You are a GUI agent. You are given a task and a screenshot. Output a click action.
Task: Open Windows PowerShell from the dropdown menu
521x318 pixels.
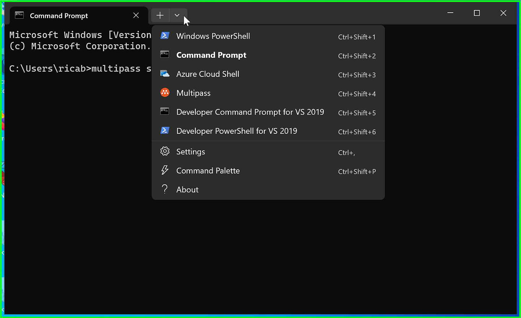pos(213,36)
